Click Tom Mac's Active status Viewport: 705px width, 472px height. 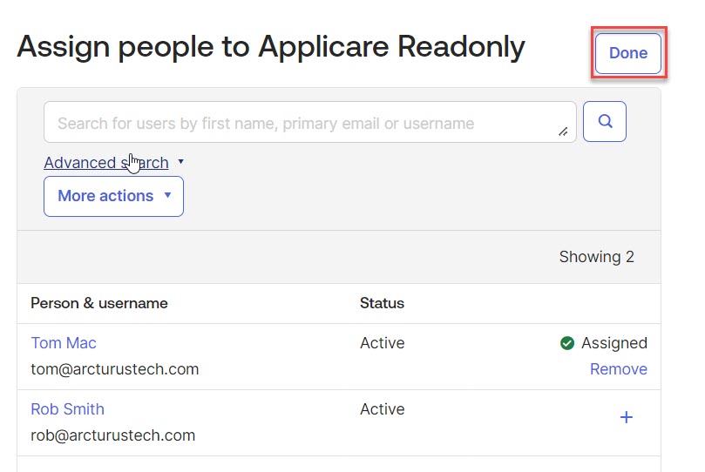[382, 343]
